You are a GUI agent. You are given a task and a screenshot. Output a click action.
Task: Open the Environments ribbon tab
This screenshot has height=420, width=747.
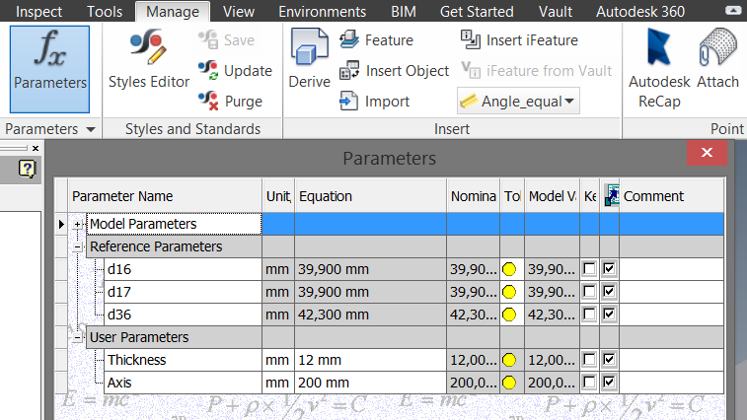click(x=322, y=11)
